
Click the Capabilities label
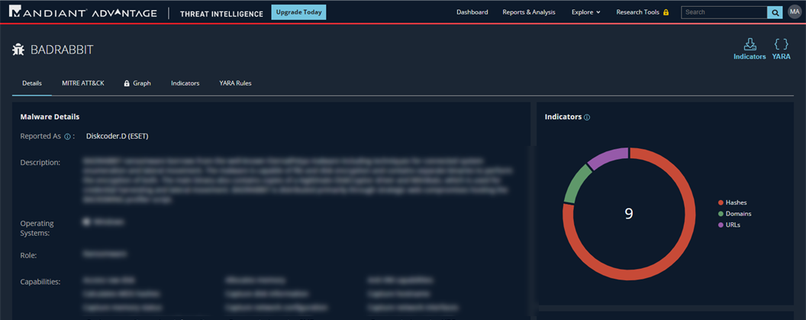pyautogui.click(x=40, y=282)
